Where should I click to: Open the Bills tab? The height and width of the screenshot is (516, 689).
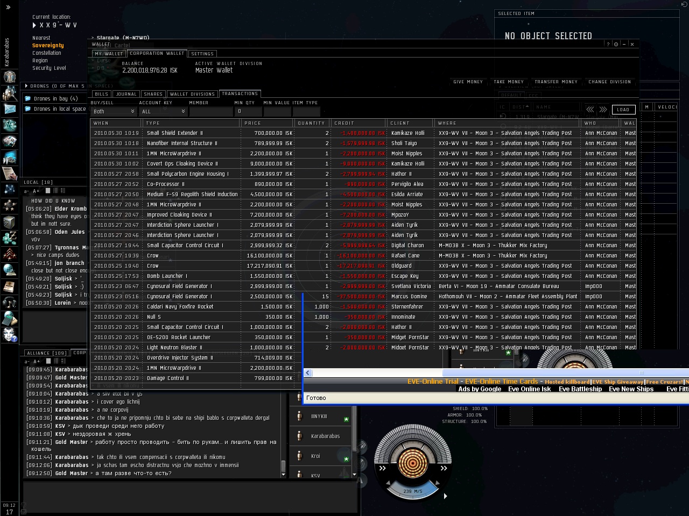(x=102, y=94)
